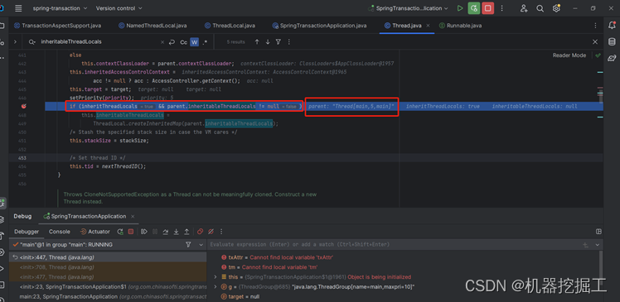Go to next search occurrence arrow
Image resolution: width=620 pixels, height=302 pixels.
click(268, 42)
